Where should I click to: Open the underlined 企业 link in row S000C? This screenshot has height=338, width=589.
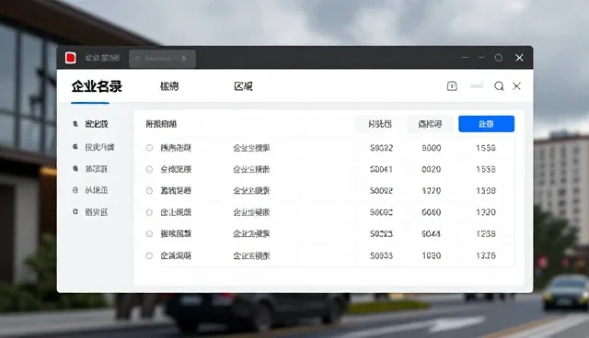pyautogui.click(x=251, y=212)
